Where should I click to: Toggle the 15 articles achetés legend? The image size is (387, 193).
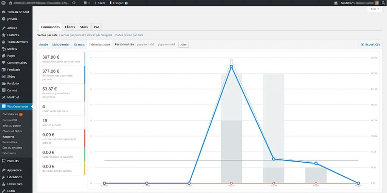point(62,122)
